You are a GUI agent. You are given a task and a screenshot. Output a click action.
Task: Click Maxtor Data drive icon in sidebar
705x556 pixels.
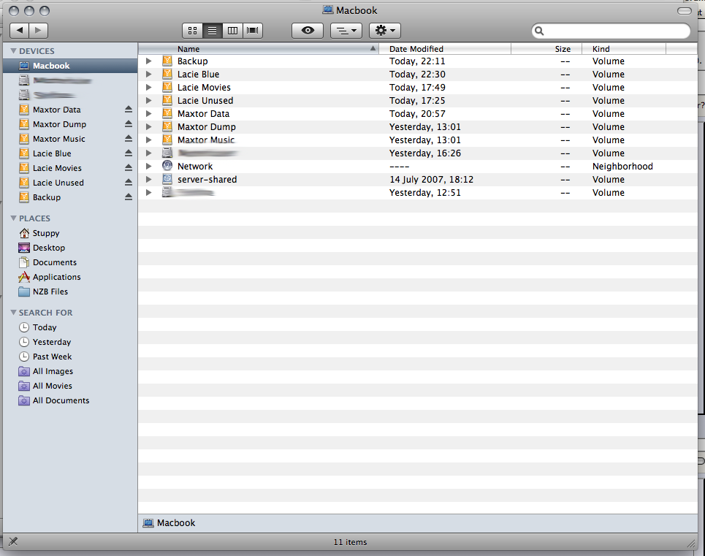(x=24, y=109)
